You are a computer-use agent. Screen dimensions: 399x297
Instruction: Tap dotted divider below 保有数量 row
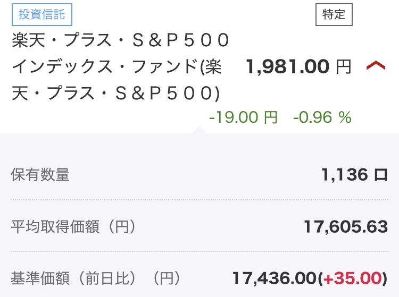199,200
